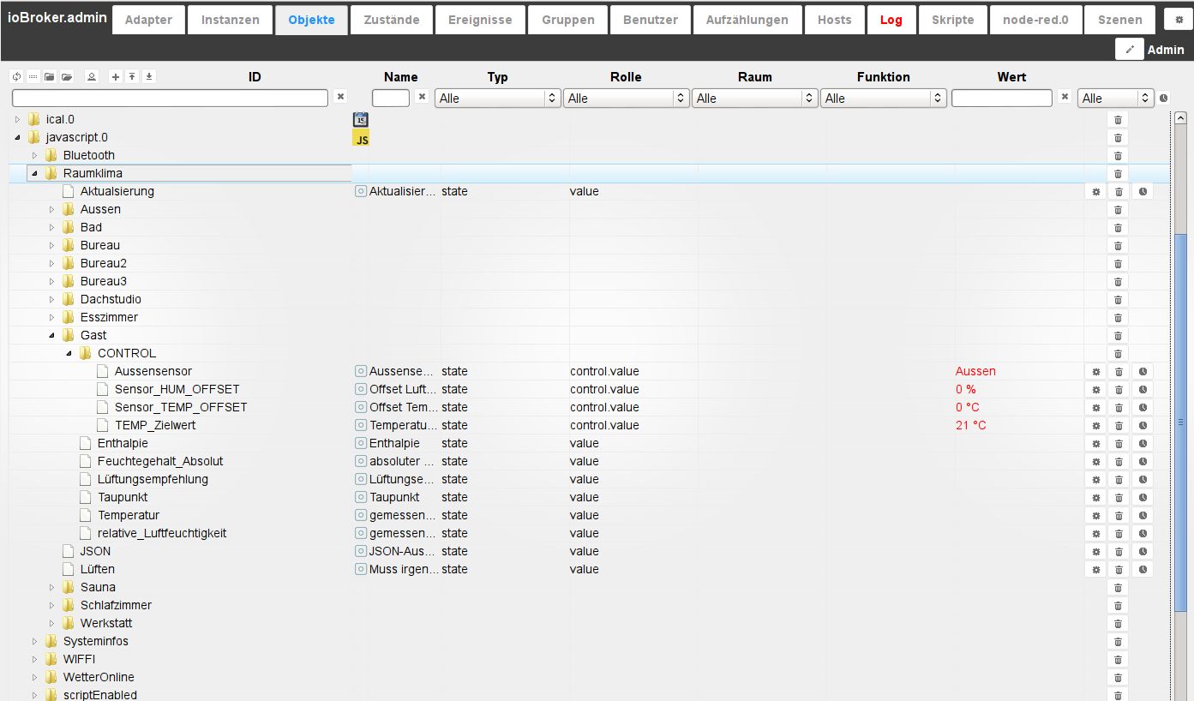Expand the Schlafzimmer folder
Screen dimensions: 1194x701
51,605
